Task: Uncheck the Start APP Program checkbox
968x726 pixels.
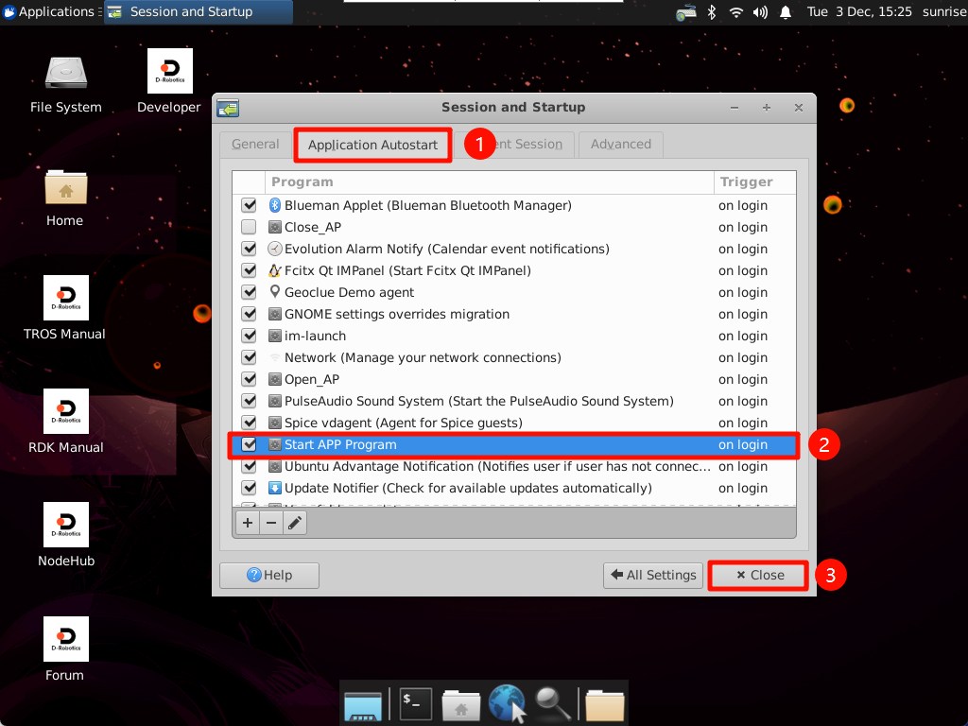Action: pos(249,444)
